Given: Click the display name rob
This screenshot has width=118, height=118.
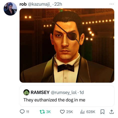Looking at the screenshot, I should pyautogui.click(x=23, y=4).
